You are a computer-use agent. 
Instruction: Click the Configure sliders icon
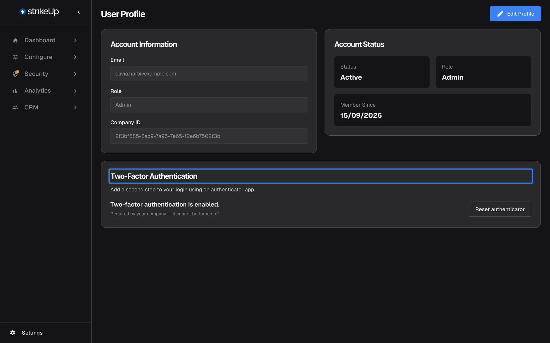point(15,57)
